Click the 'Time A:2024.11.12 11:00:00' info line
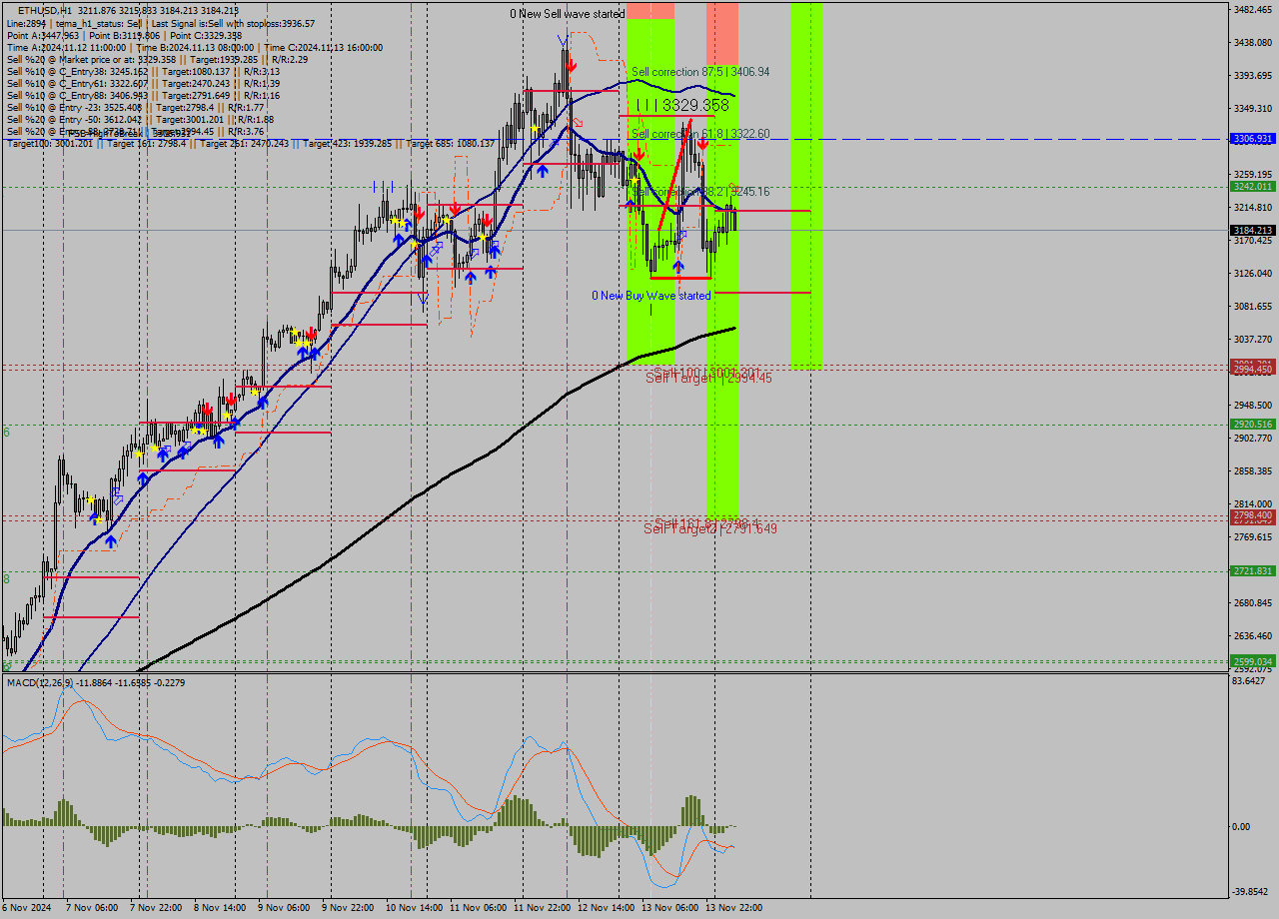 click(x=194, y=47)
